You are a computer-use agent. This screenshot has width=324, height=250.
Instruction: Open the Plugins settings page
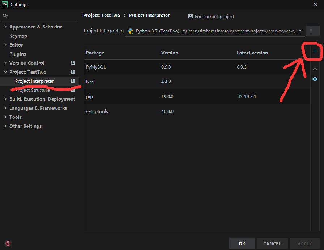pyautogui.click(x=18, y=54)
